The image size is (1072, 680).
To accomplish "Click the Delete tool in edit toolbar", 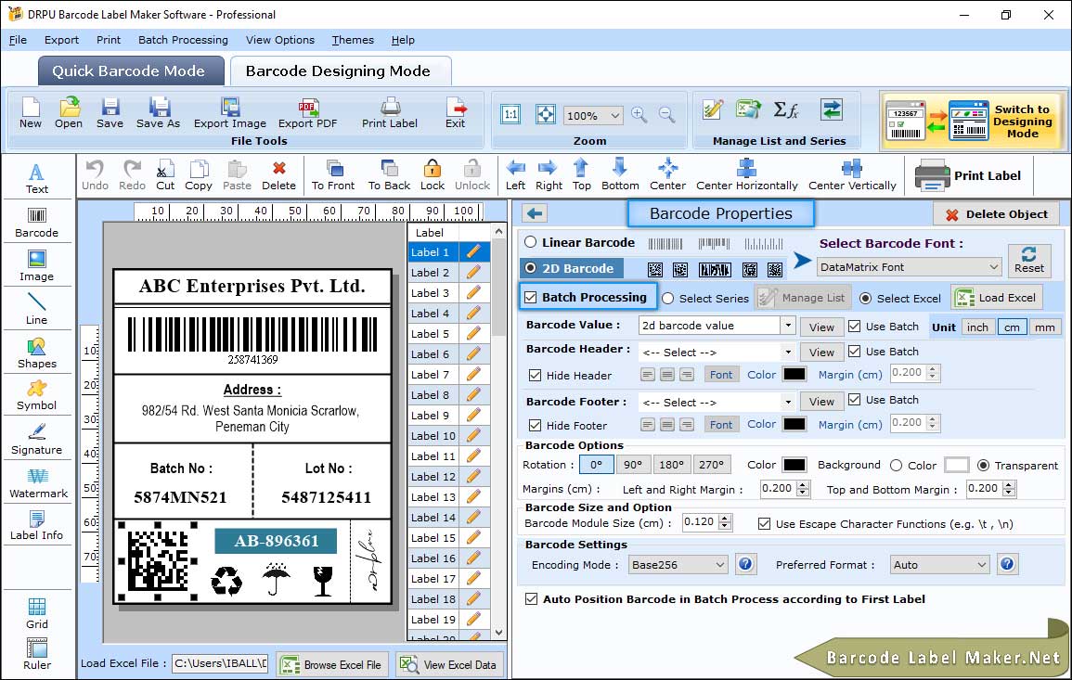I will (x=279, y=175).
